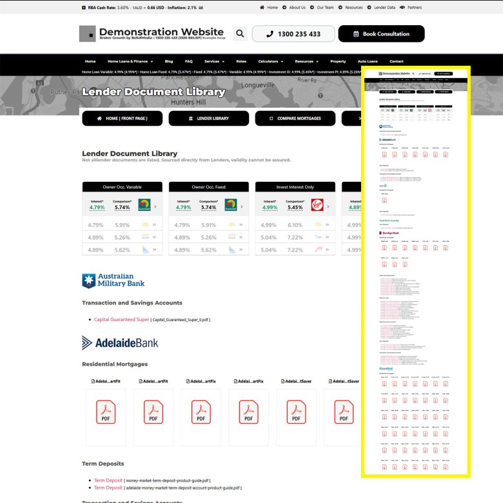This screenshot has width=503, height=503.
Task: Click Suncorp logo in Owner Occ. Fixed
Action: [x=231, y=205]
